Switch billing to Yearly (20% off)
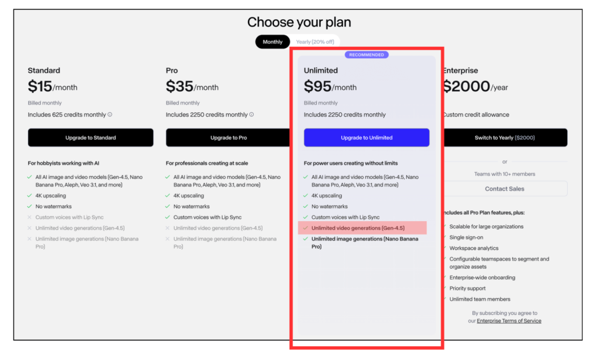This screenshot has width=592, height=356. pyautogui.click(x=315, y=42)
